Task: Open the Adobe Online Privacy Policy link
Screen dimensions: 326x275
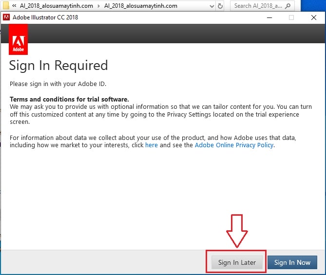Action: pyautogui.click(x=234, y=145)
